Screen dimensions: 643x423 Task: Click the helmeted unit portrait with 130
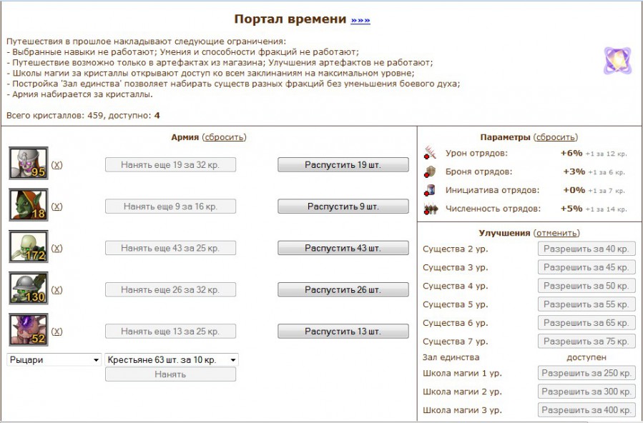29,289
